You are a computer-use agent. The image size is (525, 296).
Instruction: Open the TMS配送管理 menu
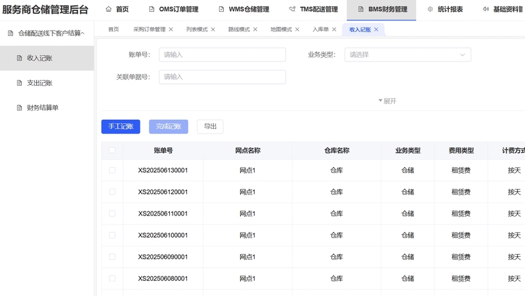(314, 9)
